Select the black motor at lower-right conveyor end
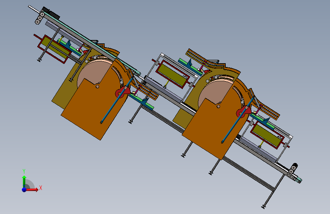The width and height of the screenshot is (330, 214). tap(295, 165)
